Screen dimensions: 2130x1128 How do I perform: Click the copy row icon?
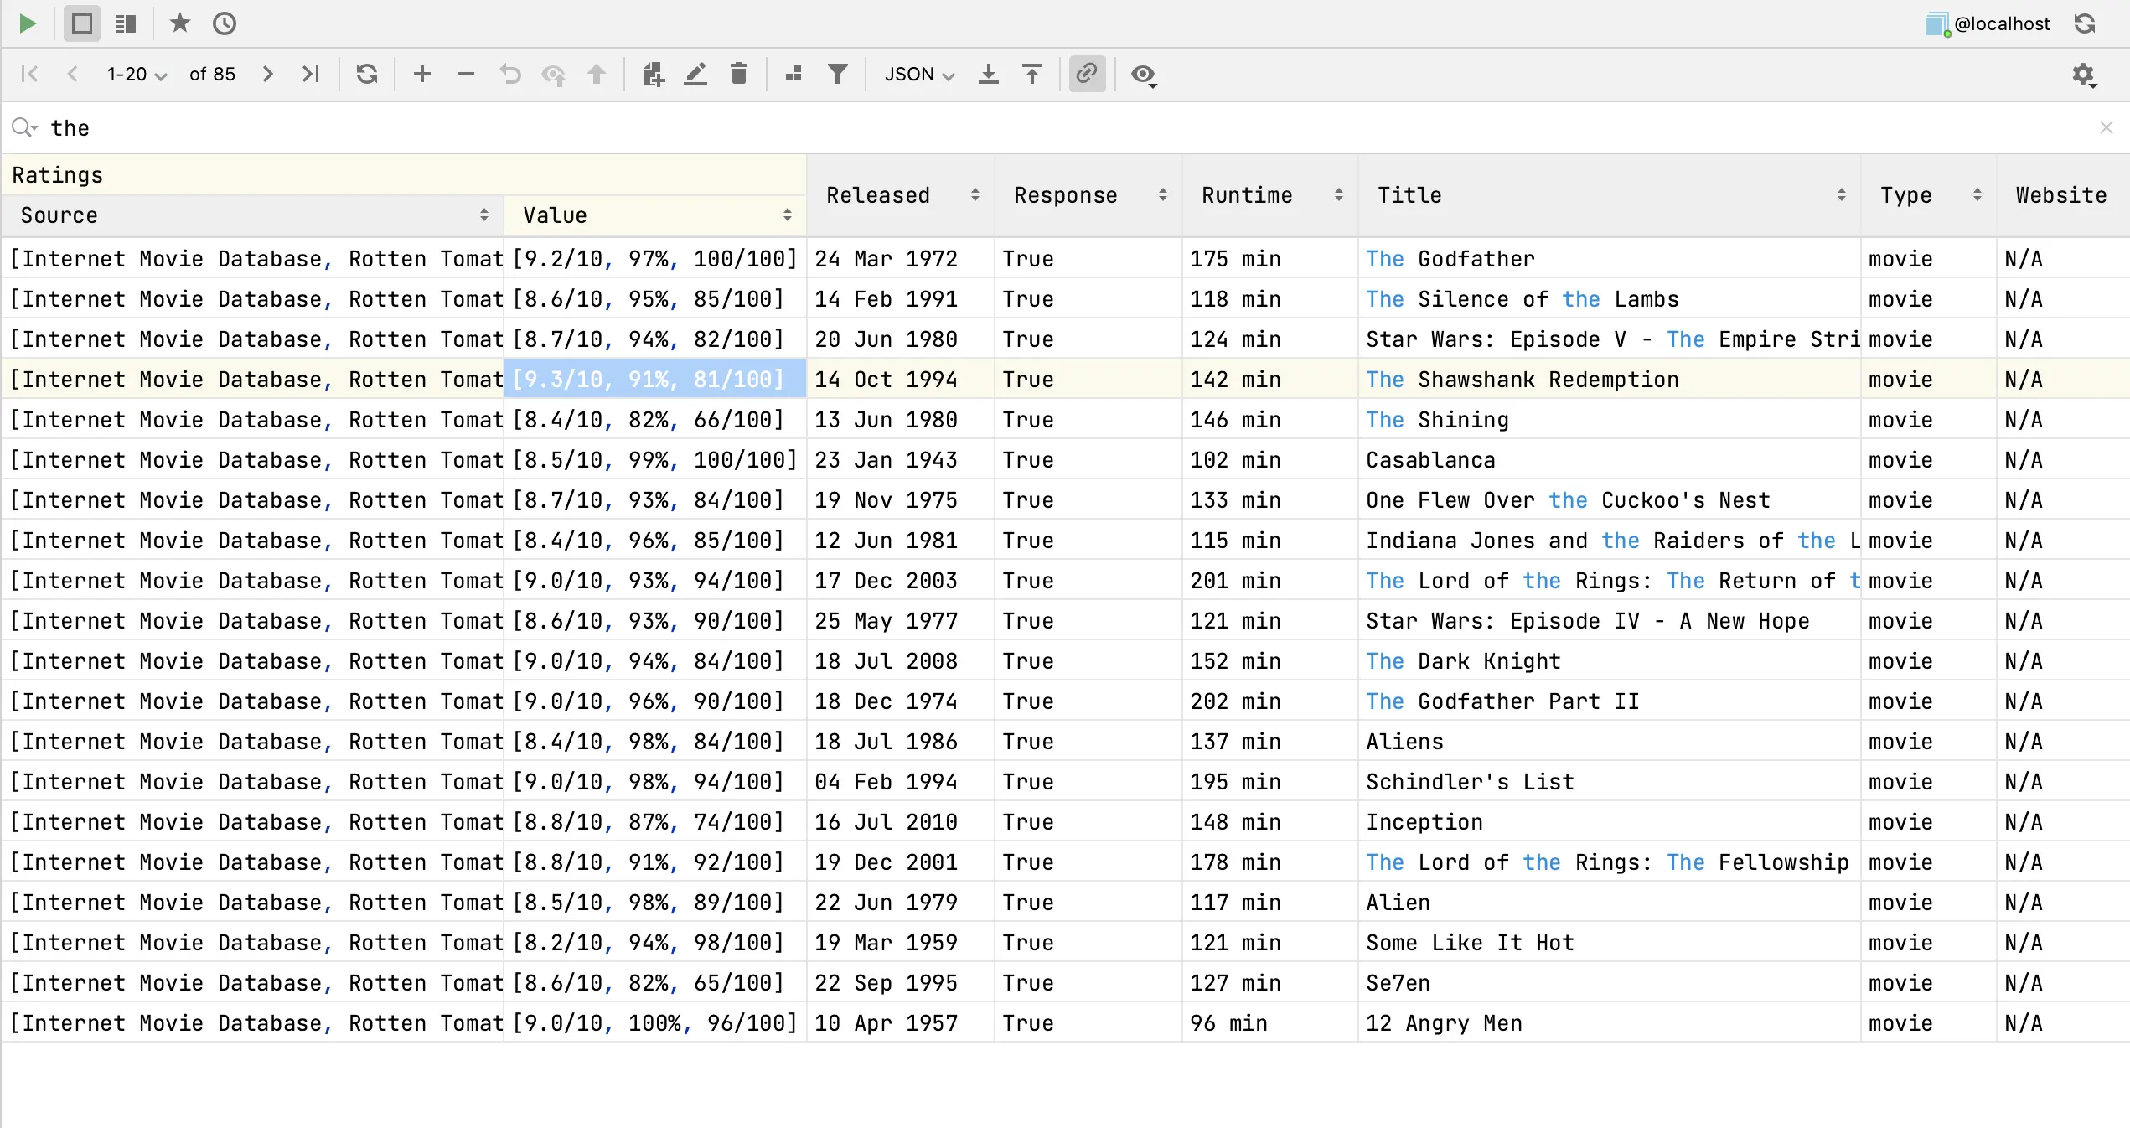[x=651, y=73]
